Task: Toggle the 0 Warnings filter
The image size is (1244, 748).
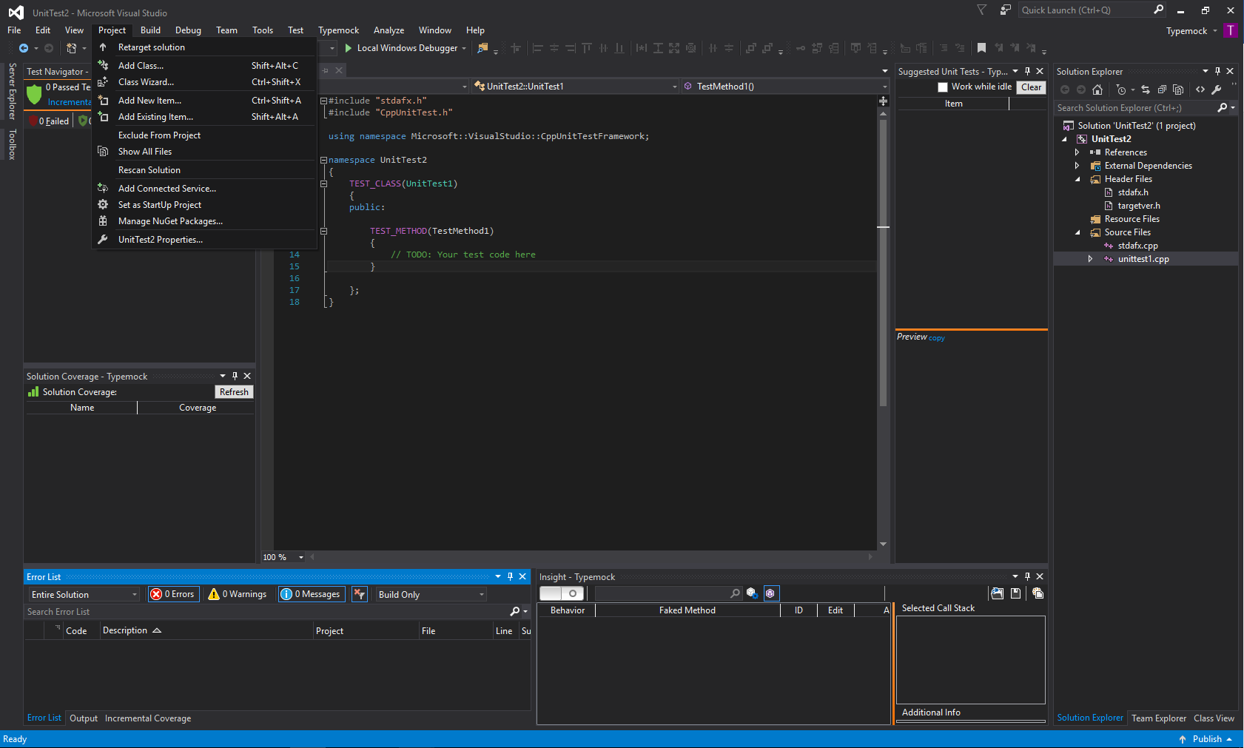Action: click(x=238, y=594)
